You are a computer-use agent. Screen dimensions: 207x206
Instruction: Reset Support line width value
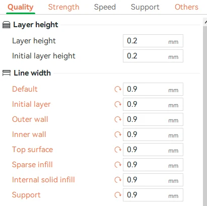coord(118,195)
